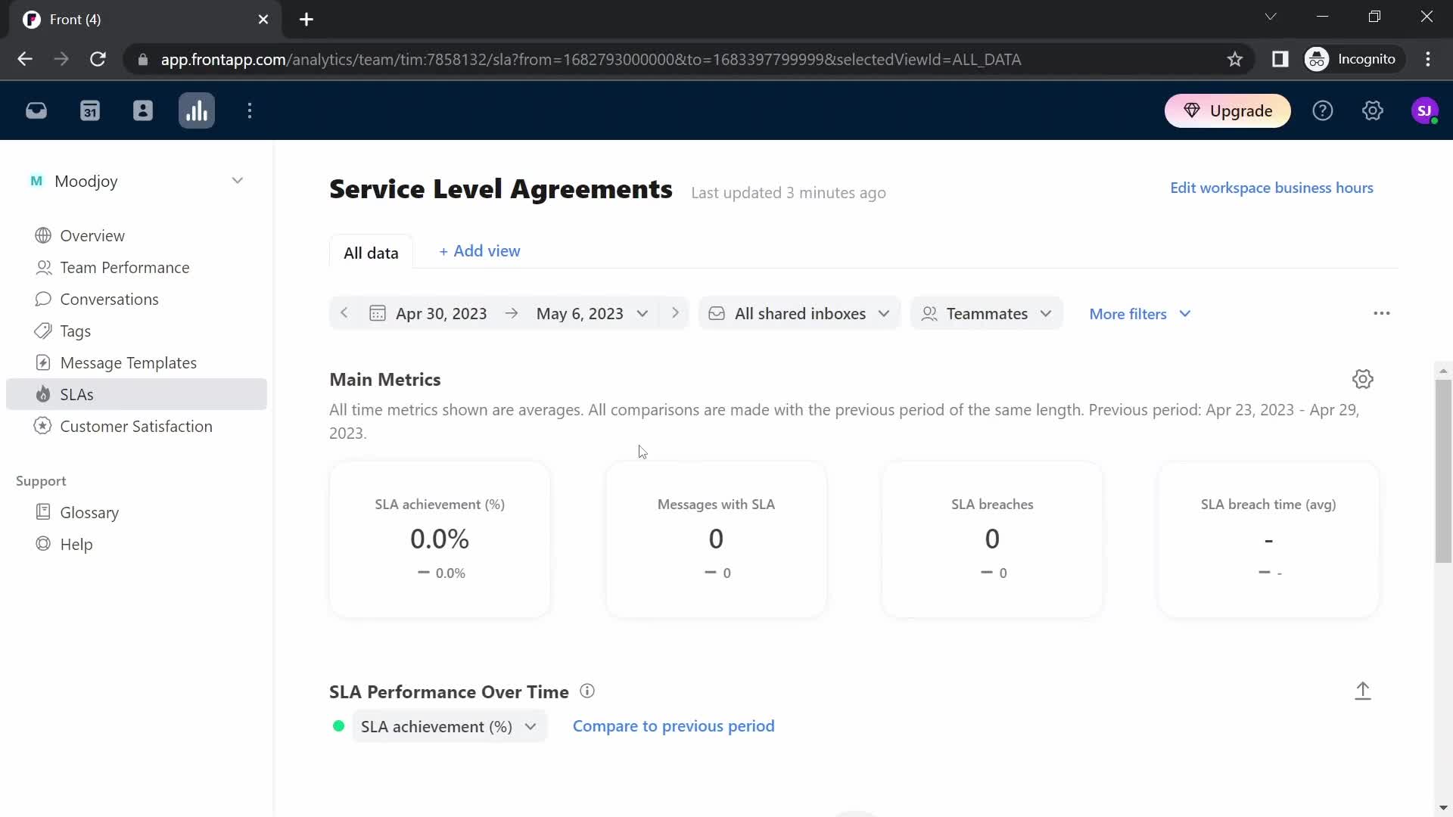Go to previous date range arrow
The height and width of the screenshot is (817, 1453).
[344, 313]
